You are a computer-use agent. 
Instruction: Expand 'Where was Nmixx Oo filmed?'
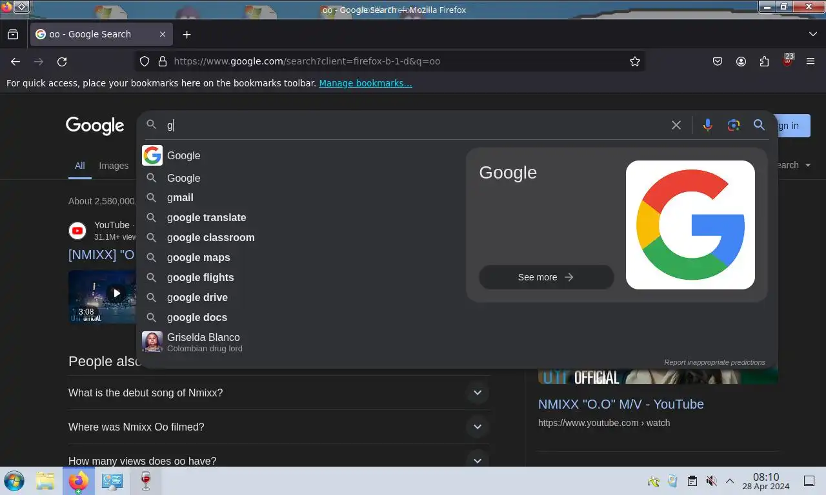pyautogui.click(x=279, y=427)
